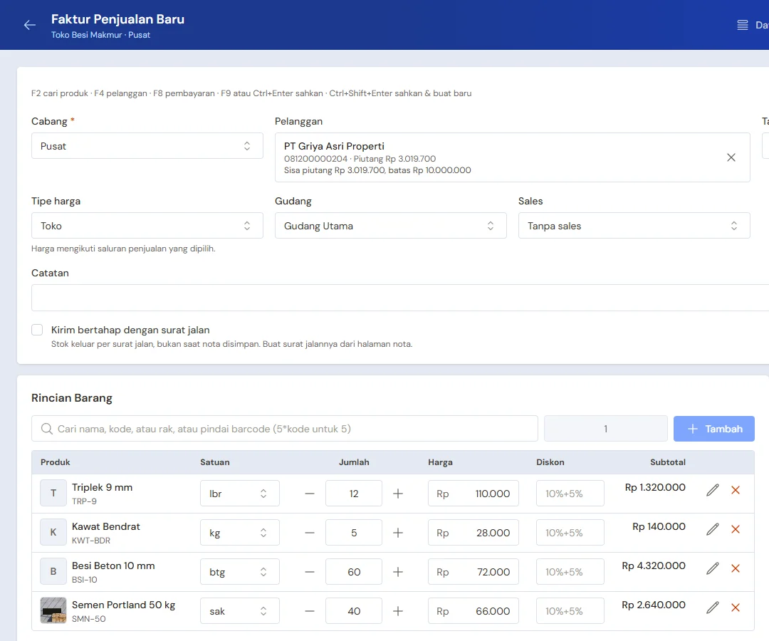Image resolution: width=769 pixels, height=641 pixels.
Task: Click the Tambah button
Action: click(x=713, y=429)
